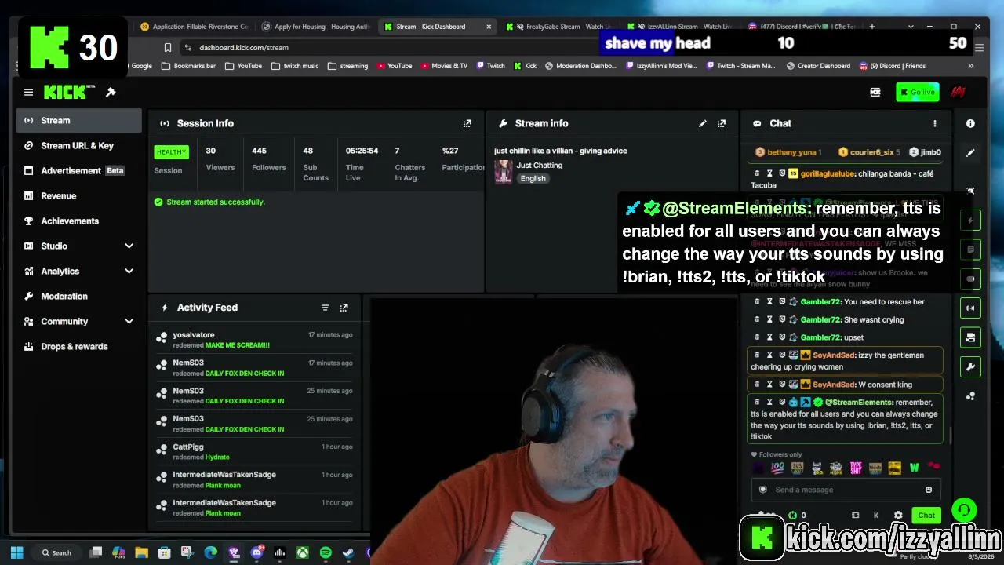Click the three-circles icon in right toolbar
Viewport: 1004px width, 565px height.
point(970,396)
